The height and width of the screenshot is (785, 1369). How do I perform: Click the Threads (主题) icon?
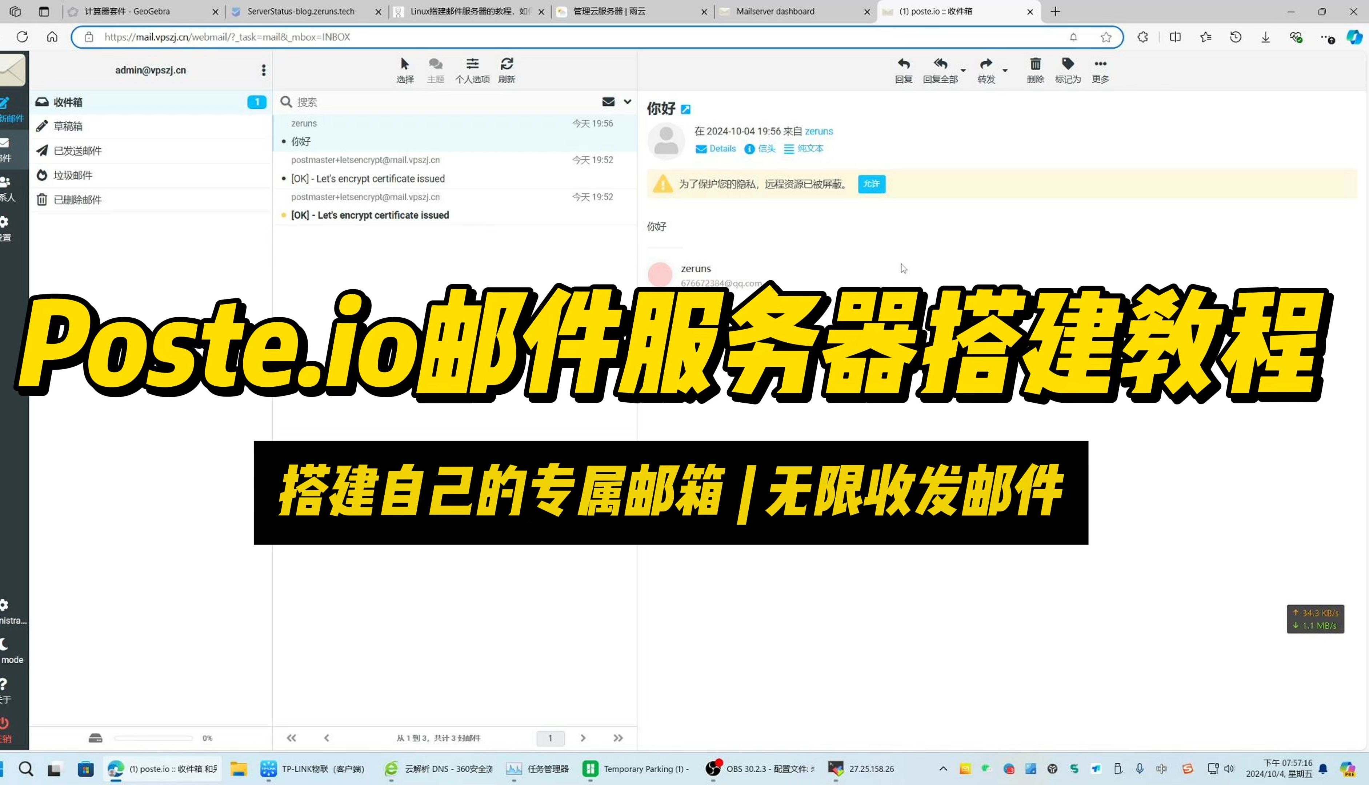[436, 70]
